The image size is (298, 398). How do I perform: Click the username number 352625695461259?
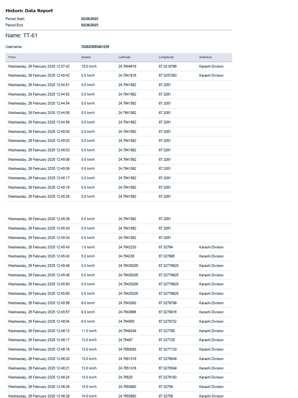coord(95,47)
